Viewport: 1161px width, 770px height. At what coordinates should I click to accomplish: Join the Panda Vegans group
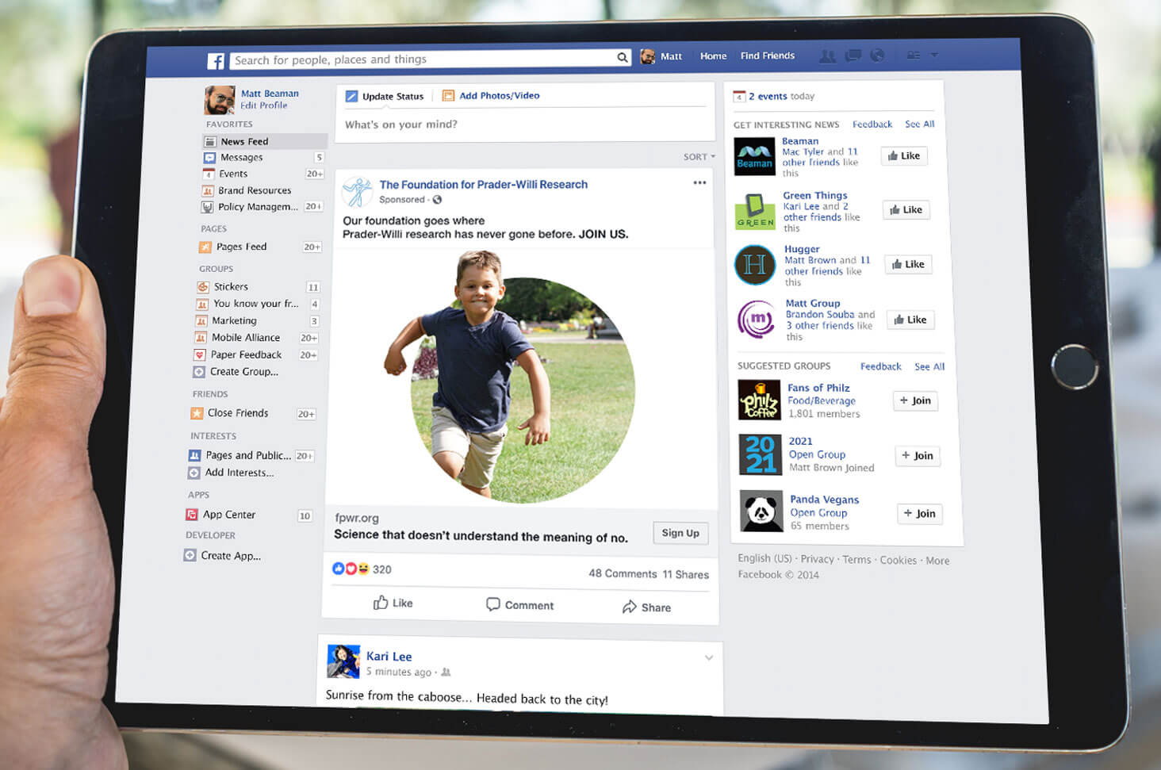[x=920, y=513]
